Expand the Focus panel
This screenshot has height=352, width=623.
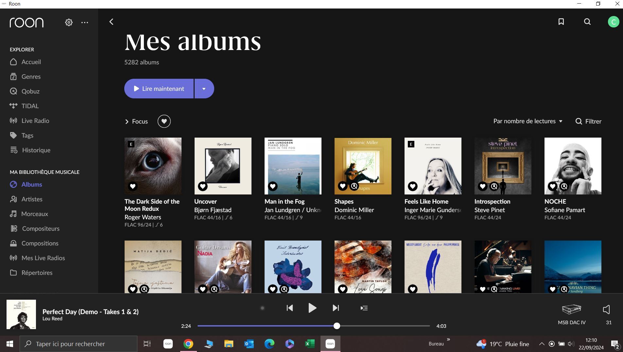point(136,122)
